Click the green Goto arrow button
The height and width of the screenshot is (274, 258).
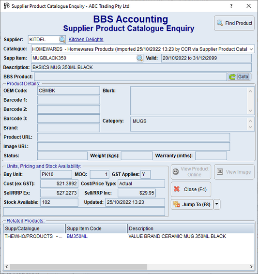(239, 76)
